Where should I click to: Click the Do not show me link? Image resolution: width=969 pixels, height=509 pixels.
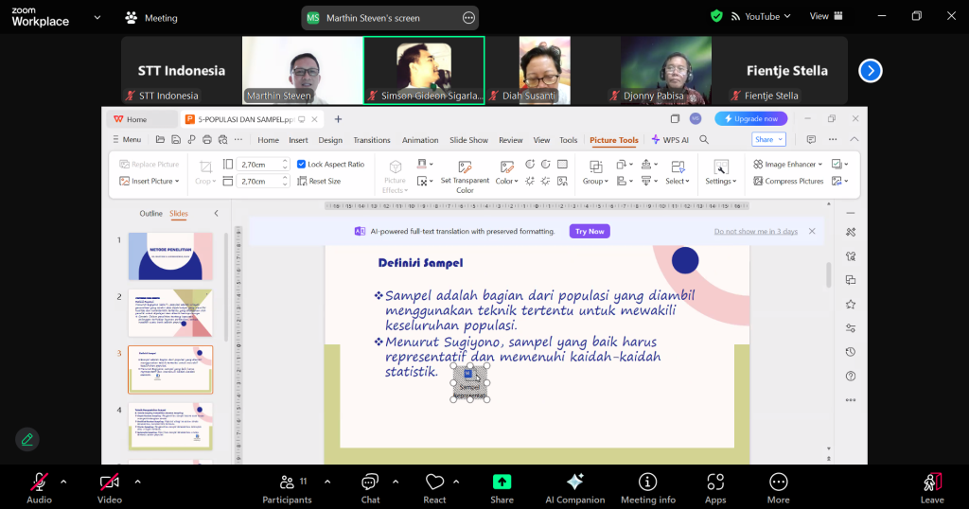tap(755, 231)
